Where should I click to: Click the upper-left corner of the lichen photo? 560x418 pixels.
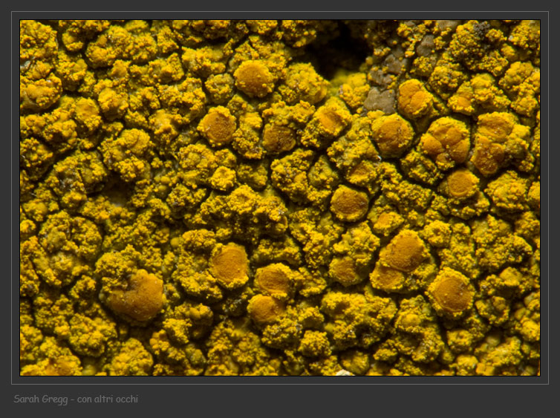pos(24,24)
